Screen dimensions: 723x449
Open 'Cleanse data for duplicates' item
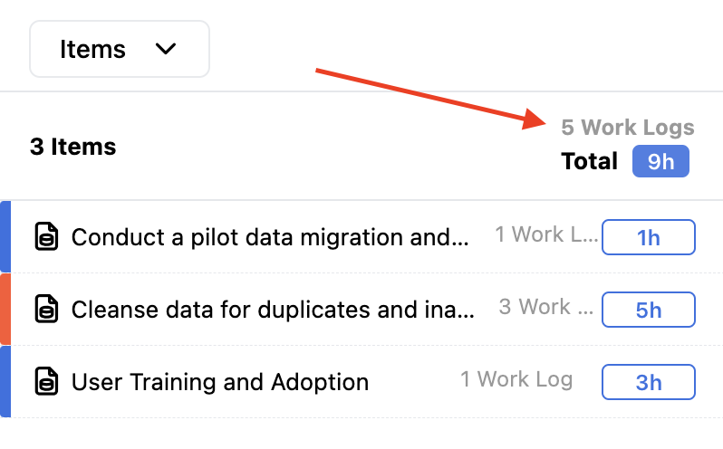(273, 310)
